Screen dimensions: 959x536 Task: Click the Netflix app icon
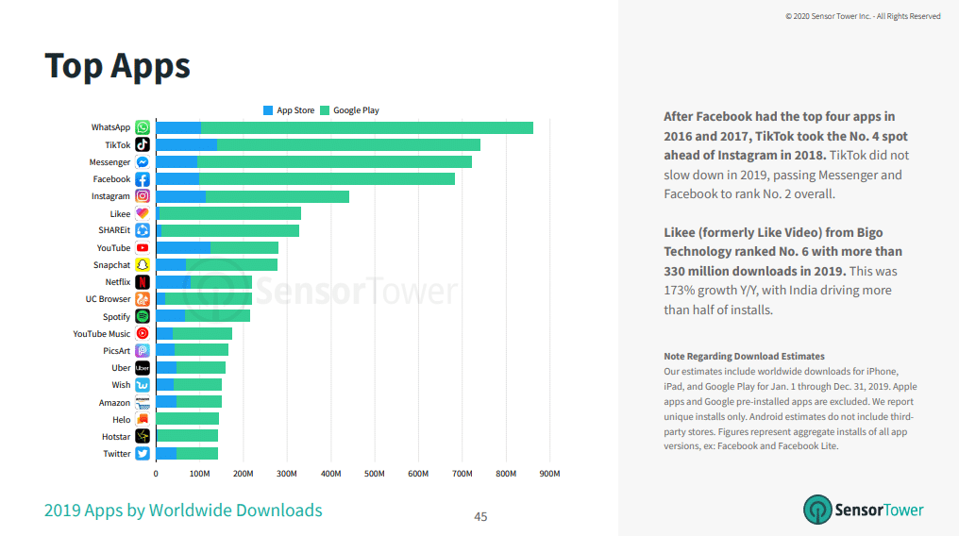143,282
